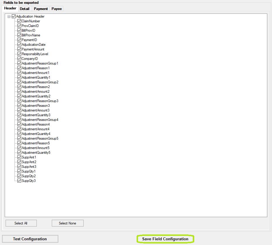Select the SuppQty3 tree item text
The width and height of the screenshot is (272, 245).
29,181
